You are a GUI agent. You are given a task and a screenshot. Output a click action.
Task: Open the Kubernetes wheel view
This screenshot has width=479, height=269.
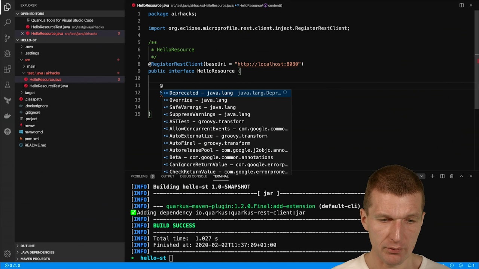(7, 132)
